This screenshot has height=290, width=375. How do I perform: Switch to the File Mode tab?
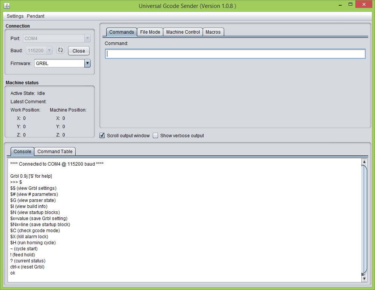150,32
